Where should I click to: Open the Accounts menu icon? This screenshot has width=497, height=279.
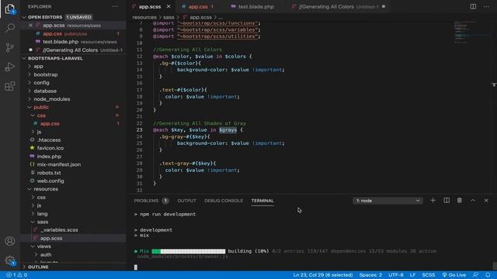click(x=10, y=241)
